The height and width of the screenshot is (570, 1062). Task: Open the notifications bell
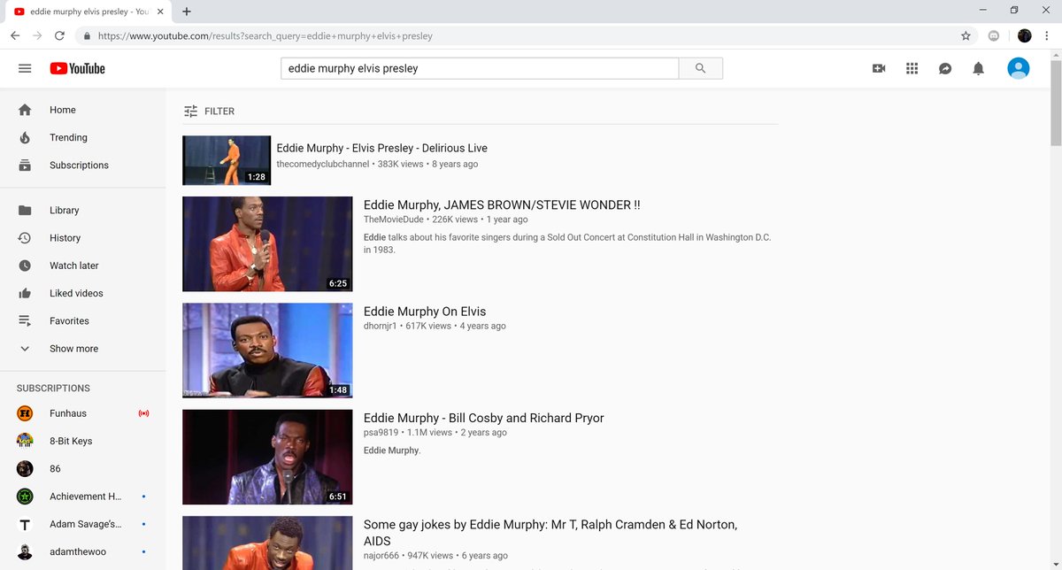point(978,68)
